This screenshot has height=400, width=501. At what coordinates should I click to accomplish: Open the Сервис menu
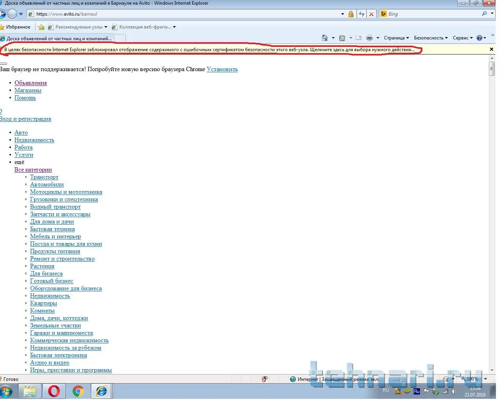pos(463,38)
